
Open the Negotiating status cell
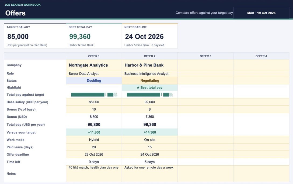point(150,80)
